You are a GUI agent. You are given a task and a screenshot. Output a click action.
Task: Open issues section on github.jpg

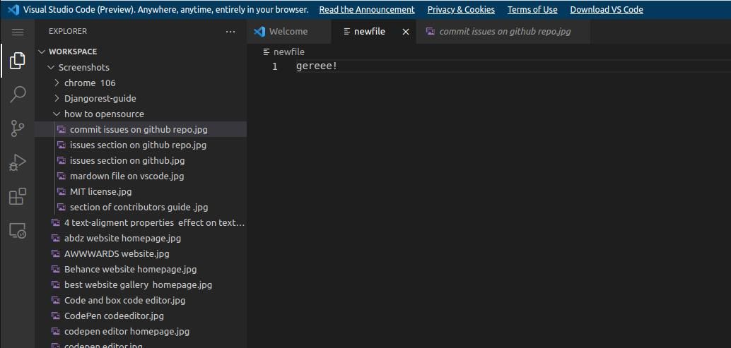(141, 160)
